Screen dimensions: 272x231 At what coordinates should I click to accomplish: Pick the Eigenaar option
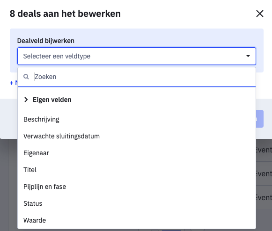[137, 153]
